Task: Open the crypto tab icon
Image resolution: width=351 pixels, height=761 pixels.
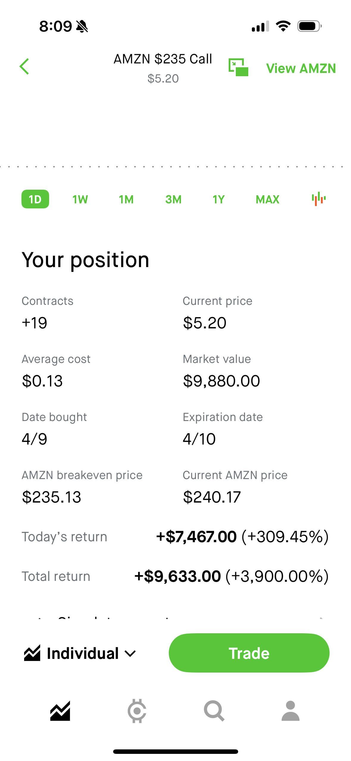Action: click(x=137, y=711)
